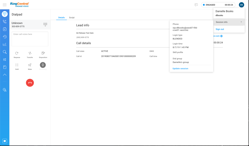Open the sliders settings sidebar icon
This screenshot has width=249, height=146.
point(5,59)
